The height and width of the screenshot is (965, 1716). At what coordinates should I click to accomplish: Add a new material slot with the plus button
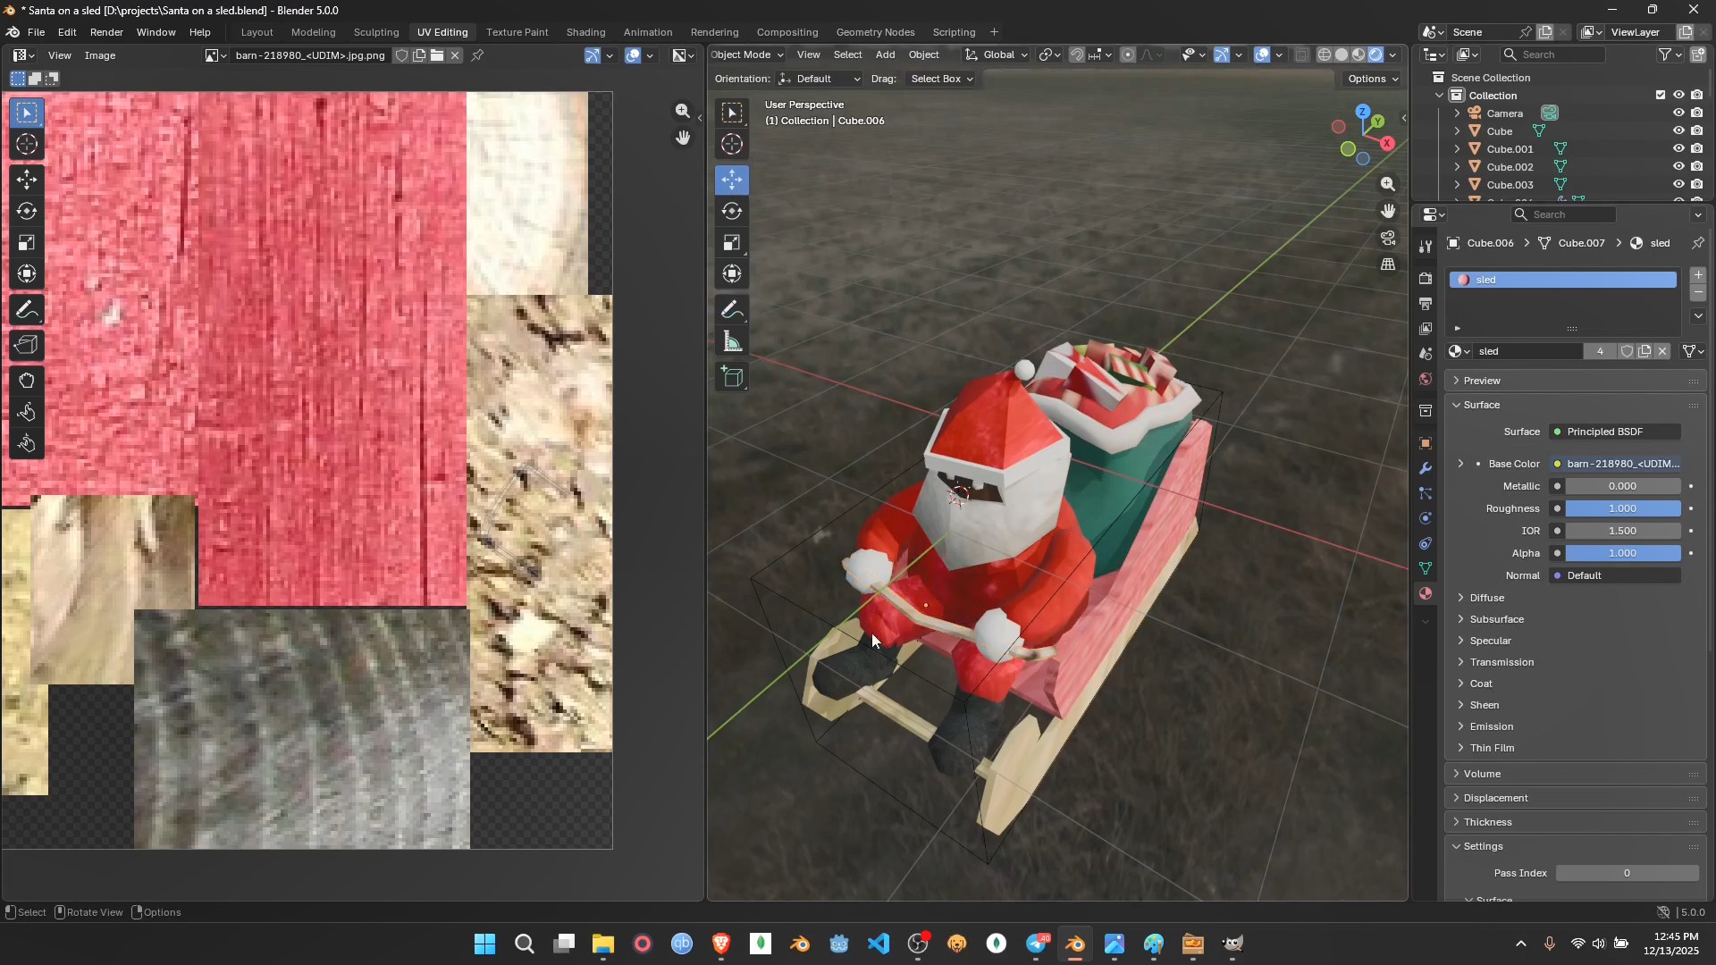1698,275
